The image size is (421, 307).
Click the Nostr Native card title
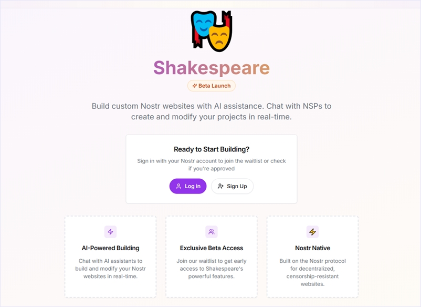tap(312, 248)
